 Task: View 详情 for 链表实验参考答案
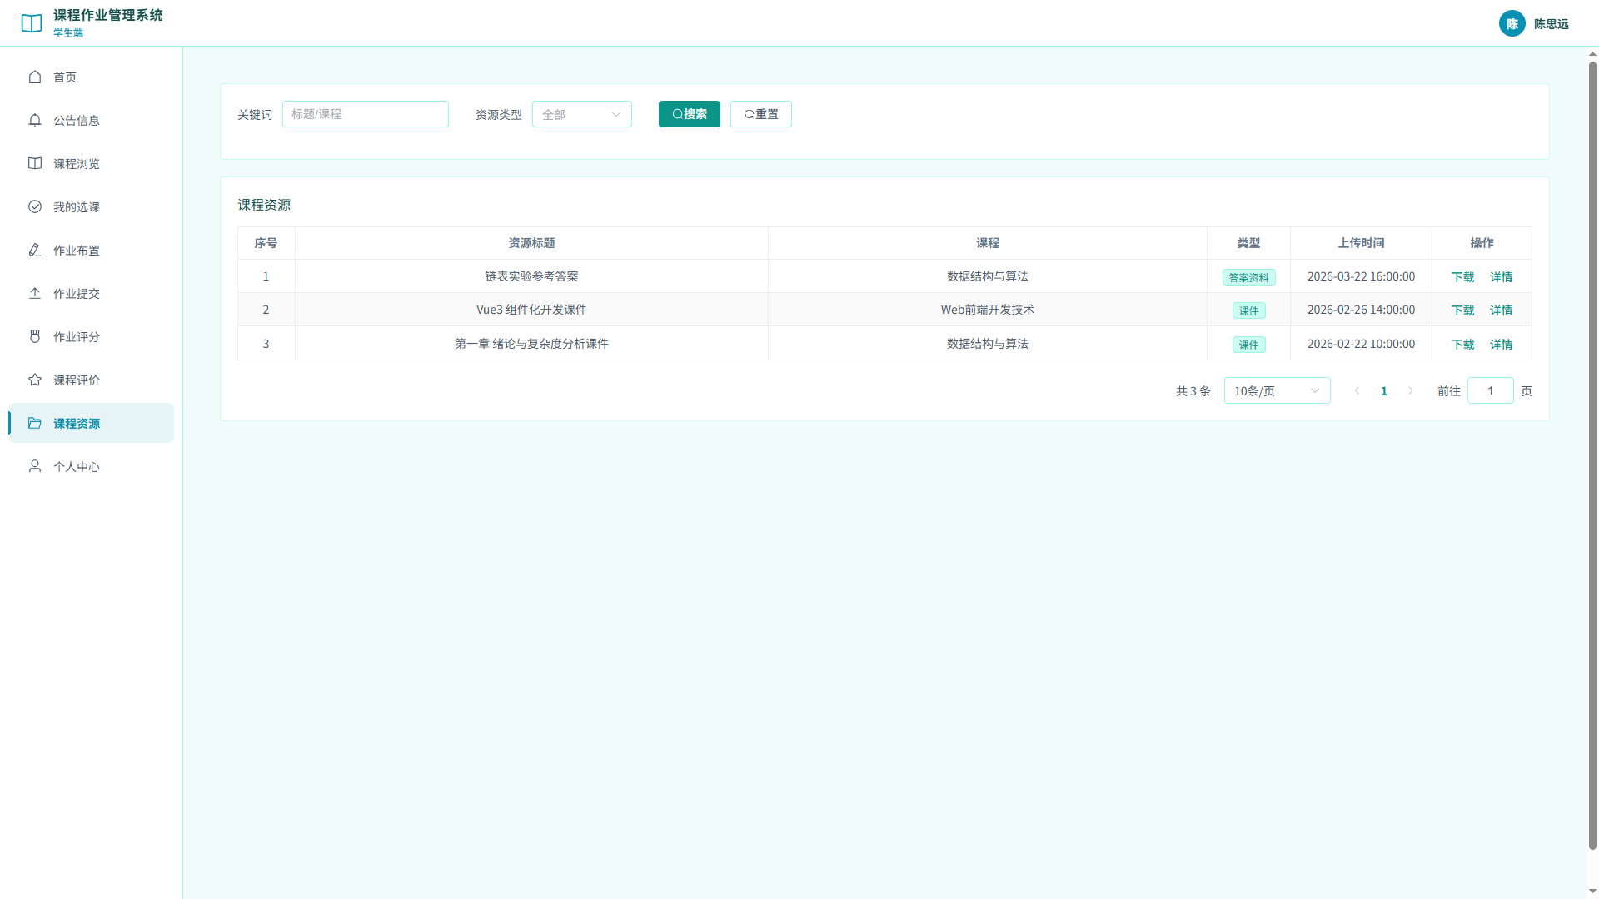tap(1502, 277)
